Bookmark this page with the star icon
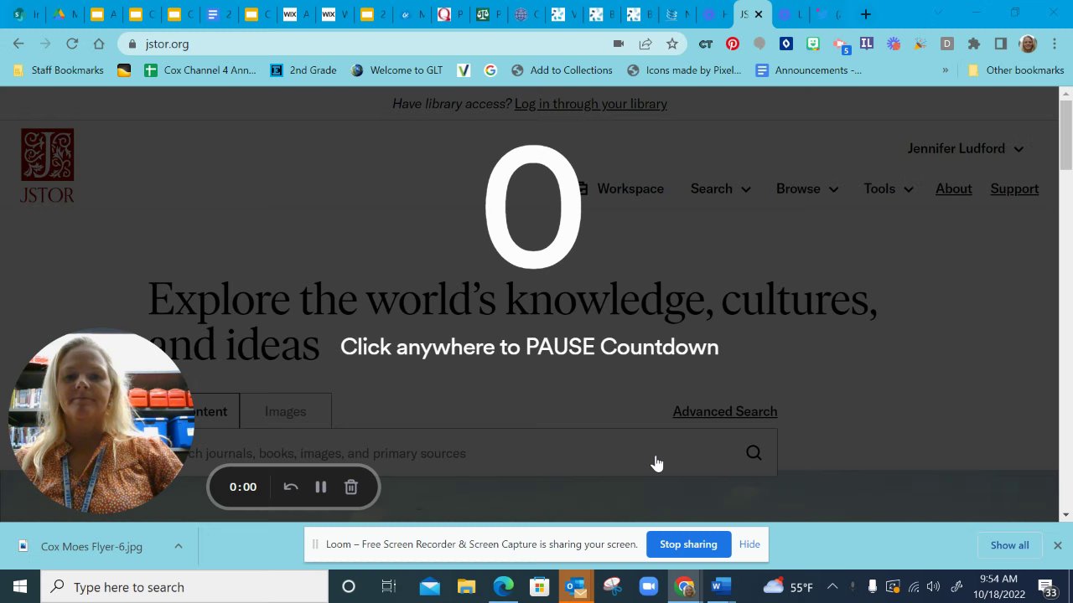1073x603 pixels. (x=671, y=44)
